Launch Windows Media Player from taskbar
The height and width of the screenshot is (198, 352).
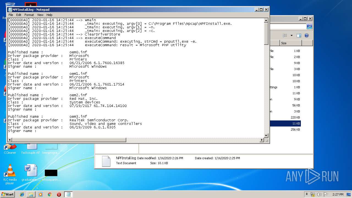(x=40, y=194)
